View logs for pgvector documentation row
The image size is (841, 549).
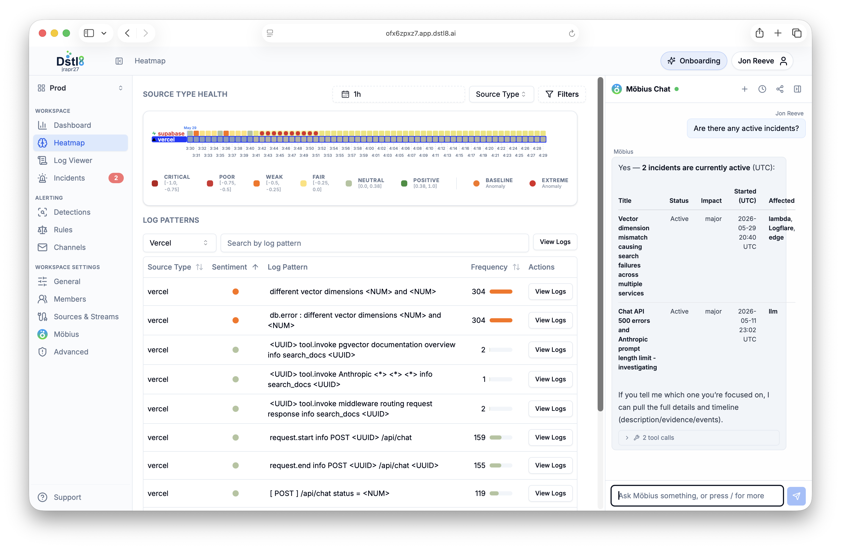[550, 350]
